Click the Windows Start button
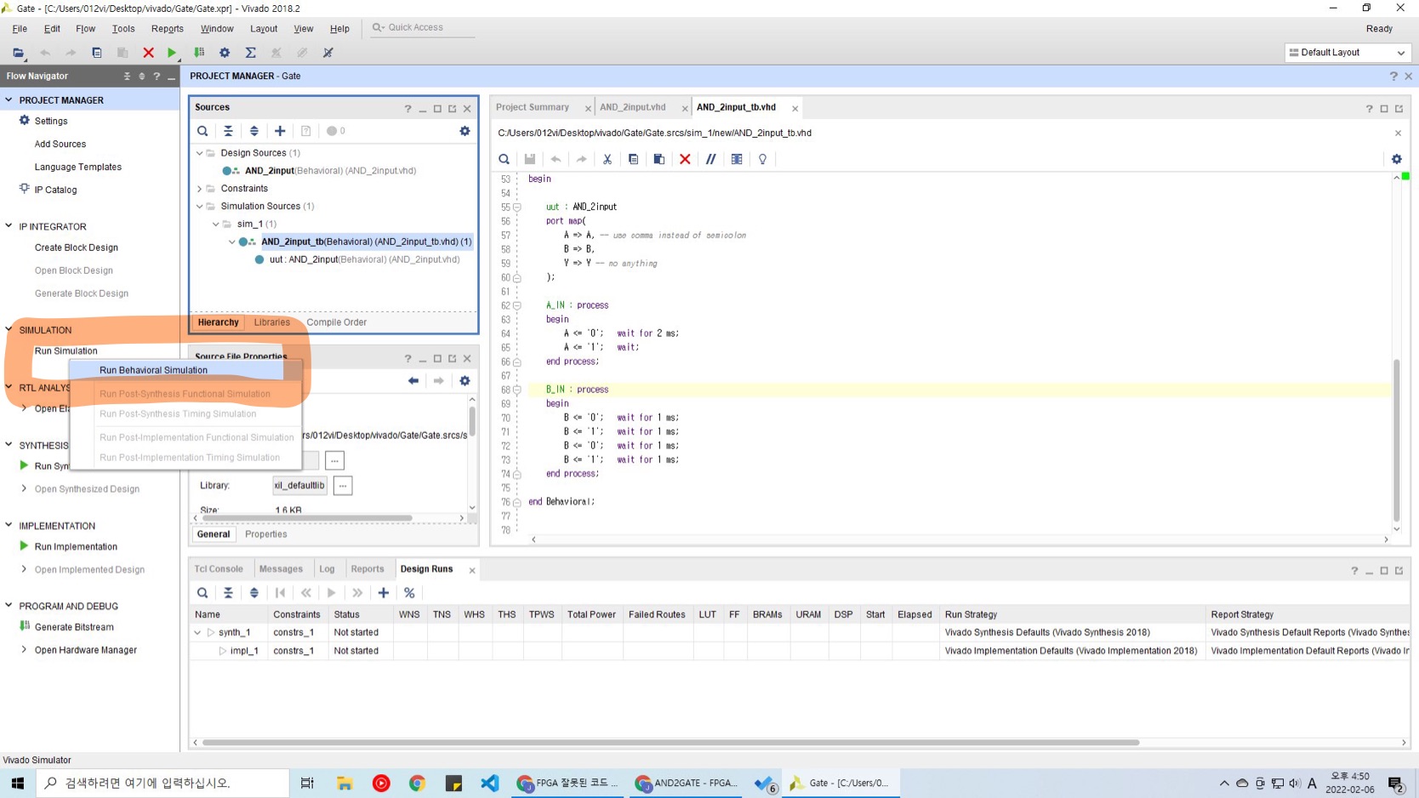This screenshot has width=1419, height=798. point(18,784)
